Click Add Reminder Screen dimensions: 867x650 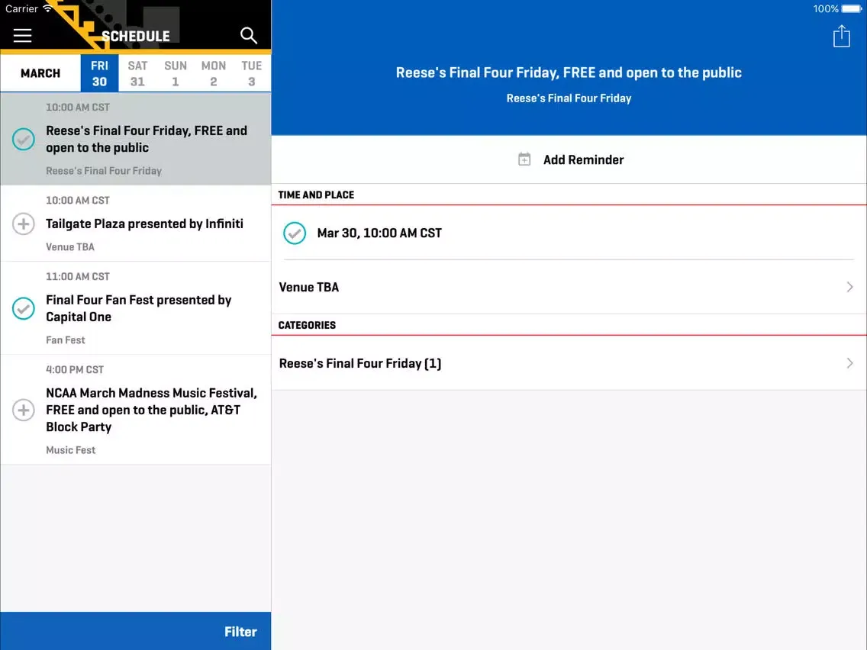569,159
